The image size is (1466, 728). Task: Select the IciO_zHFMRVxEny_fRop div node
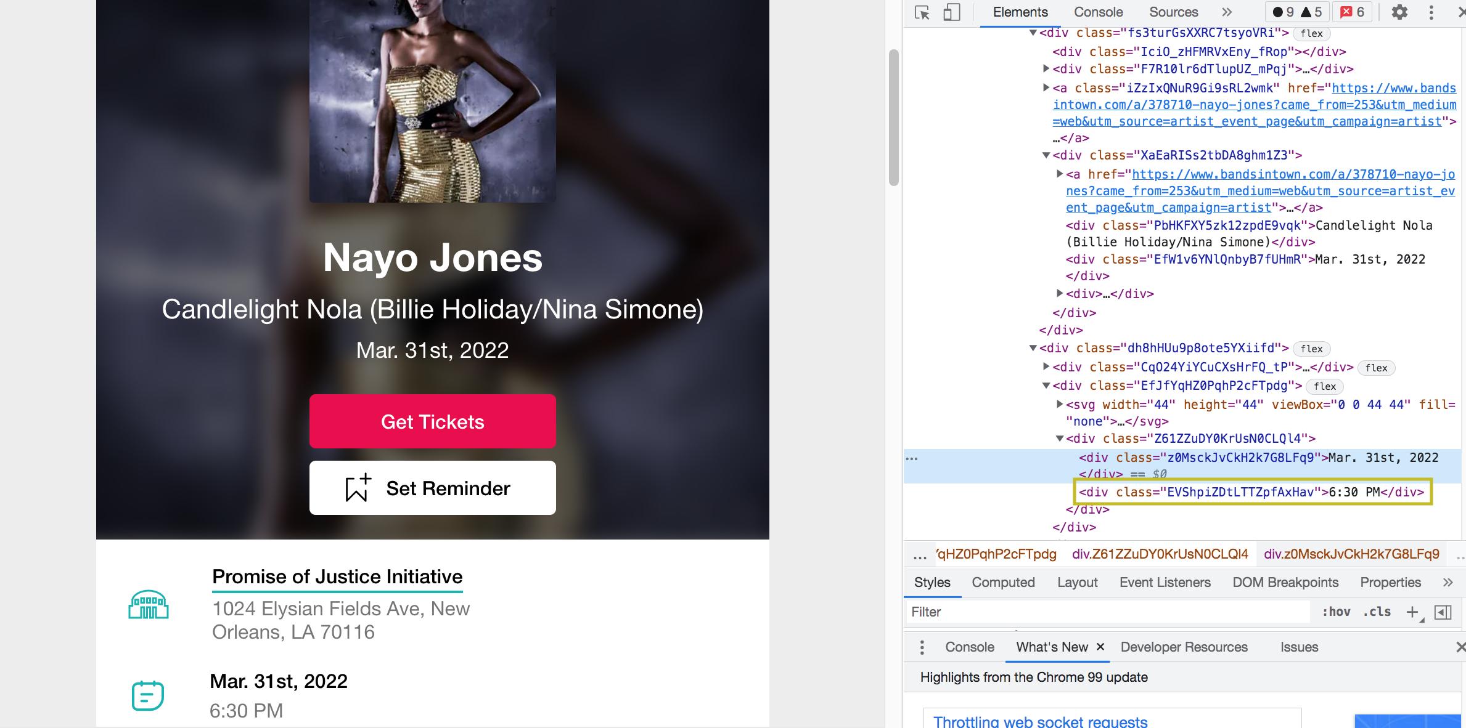pyautogui.click(x=1199, y=52)
